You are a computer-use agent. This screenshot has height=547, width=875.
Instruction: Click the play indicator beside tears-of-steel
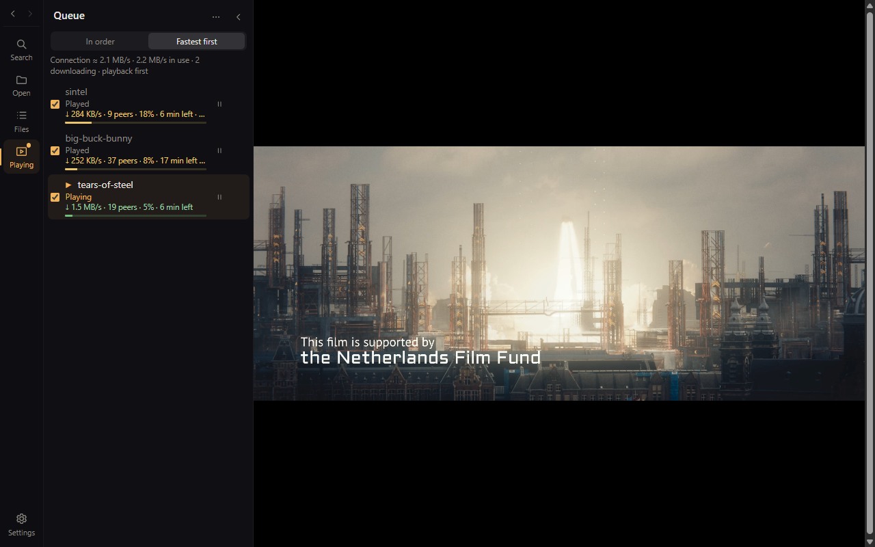[x=68, y=185]
